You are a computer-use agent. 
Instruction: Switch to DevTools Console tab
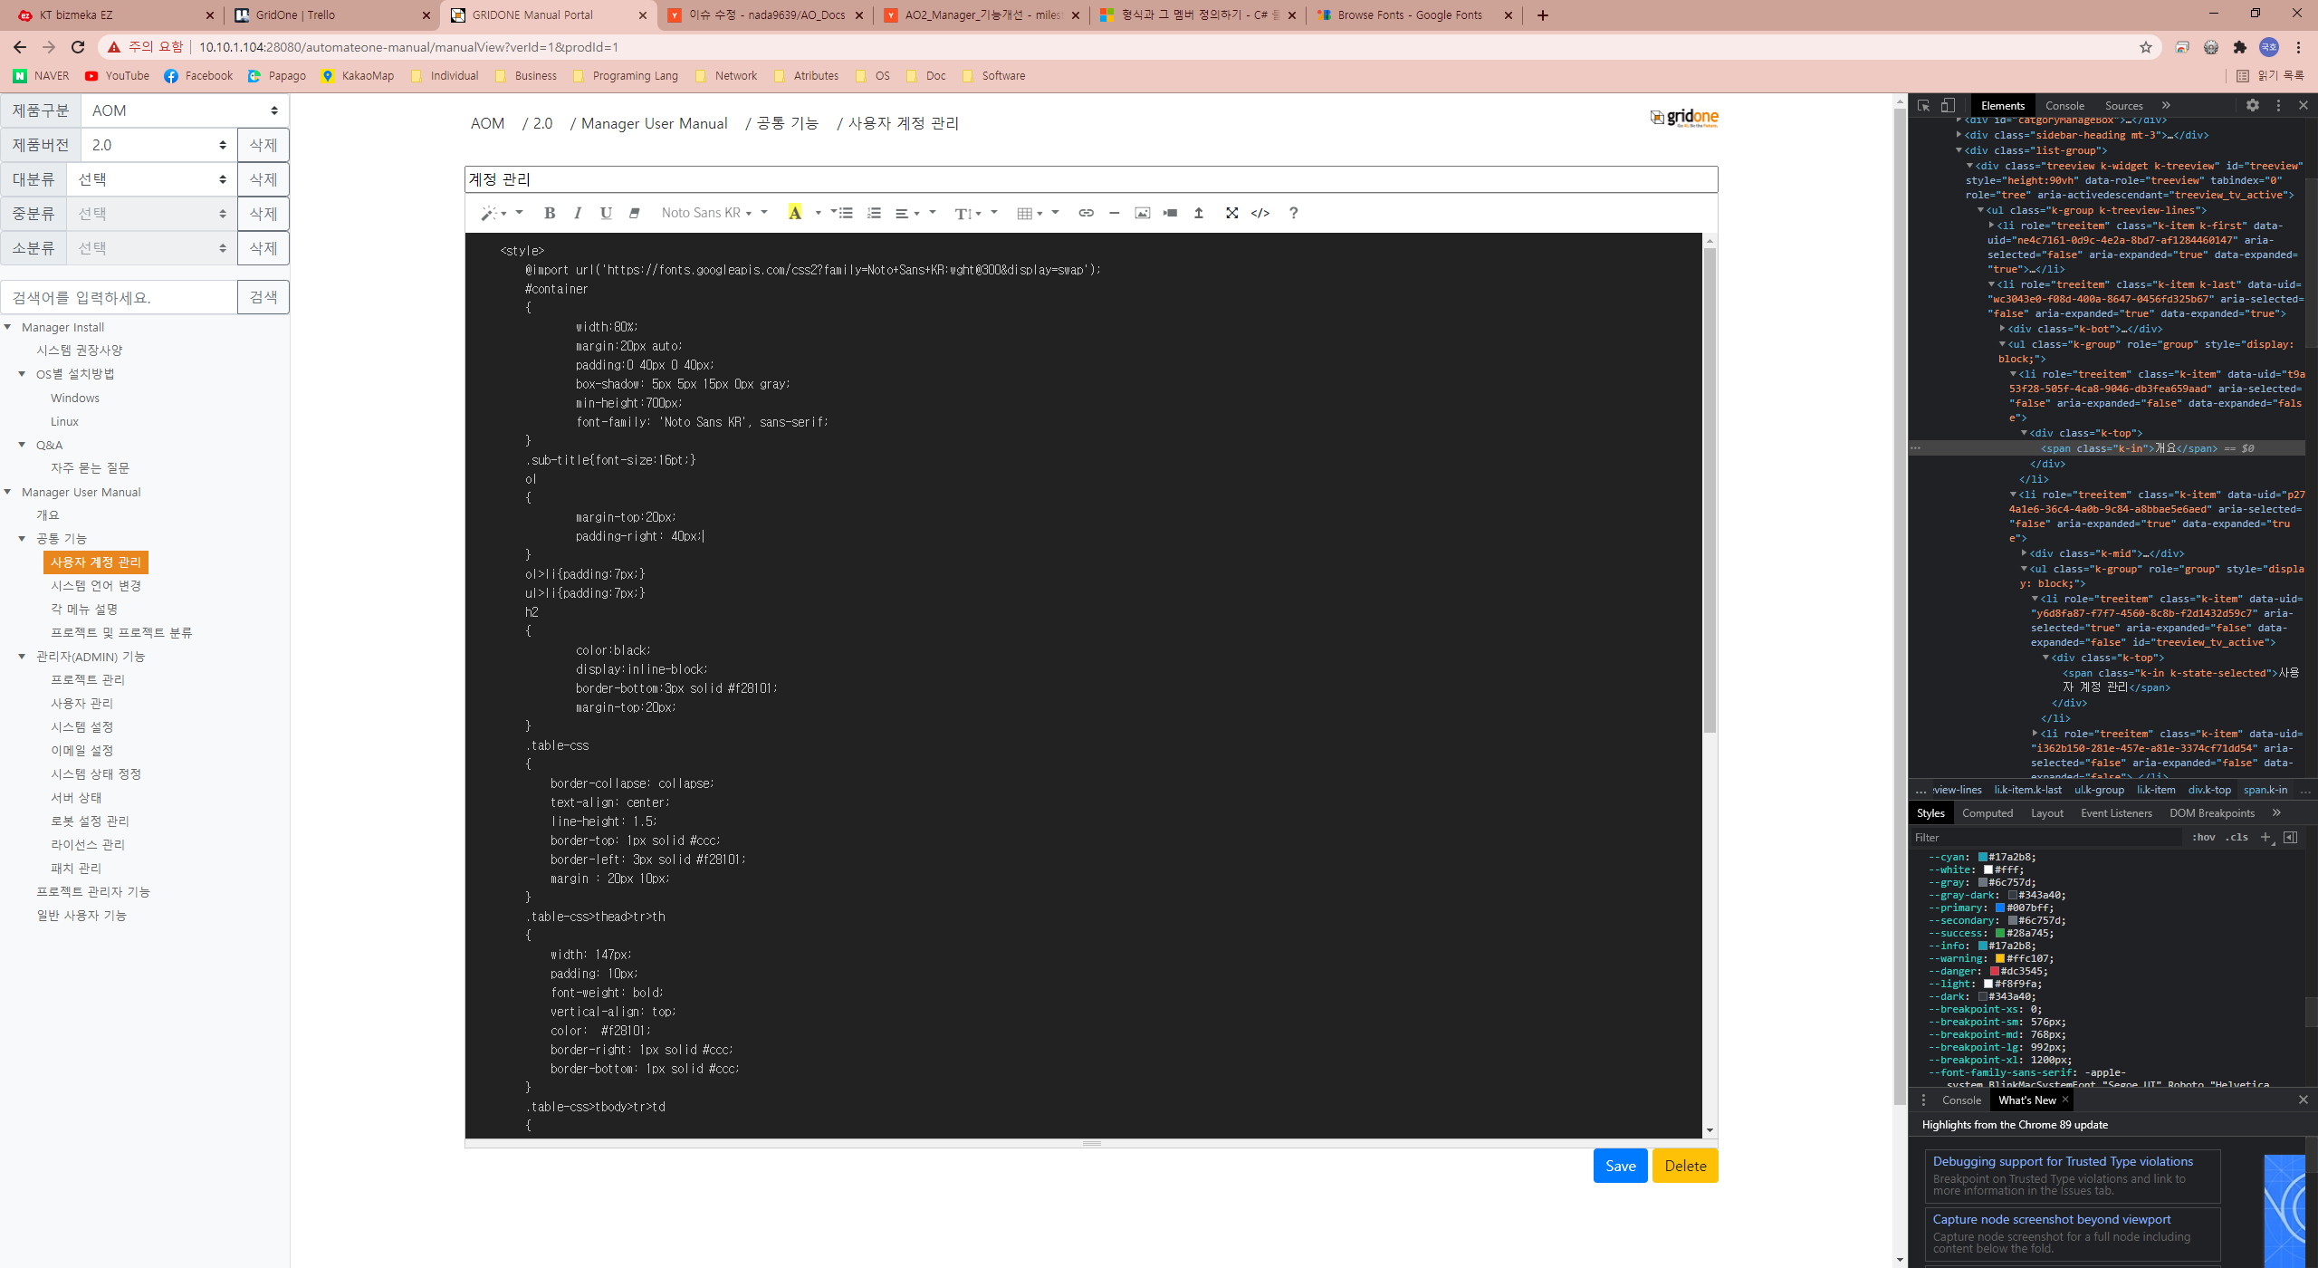[2064, 105]
